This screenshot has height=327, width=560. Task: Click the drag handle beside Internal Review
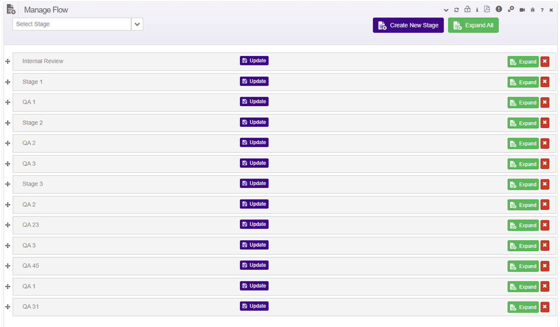(8, 62)
